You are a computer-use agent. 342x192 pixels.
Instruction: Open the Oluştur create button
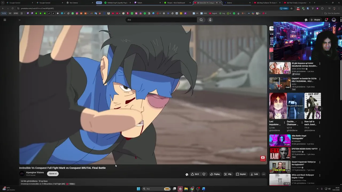[x=315, y=20]
